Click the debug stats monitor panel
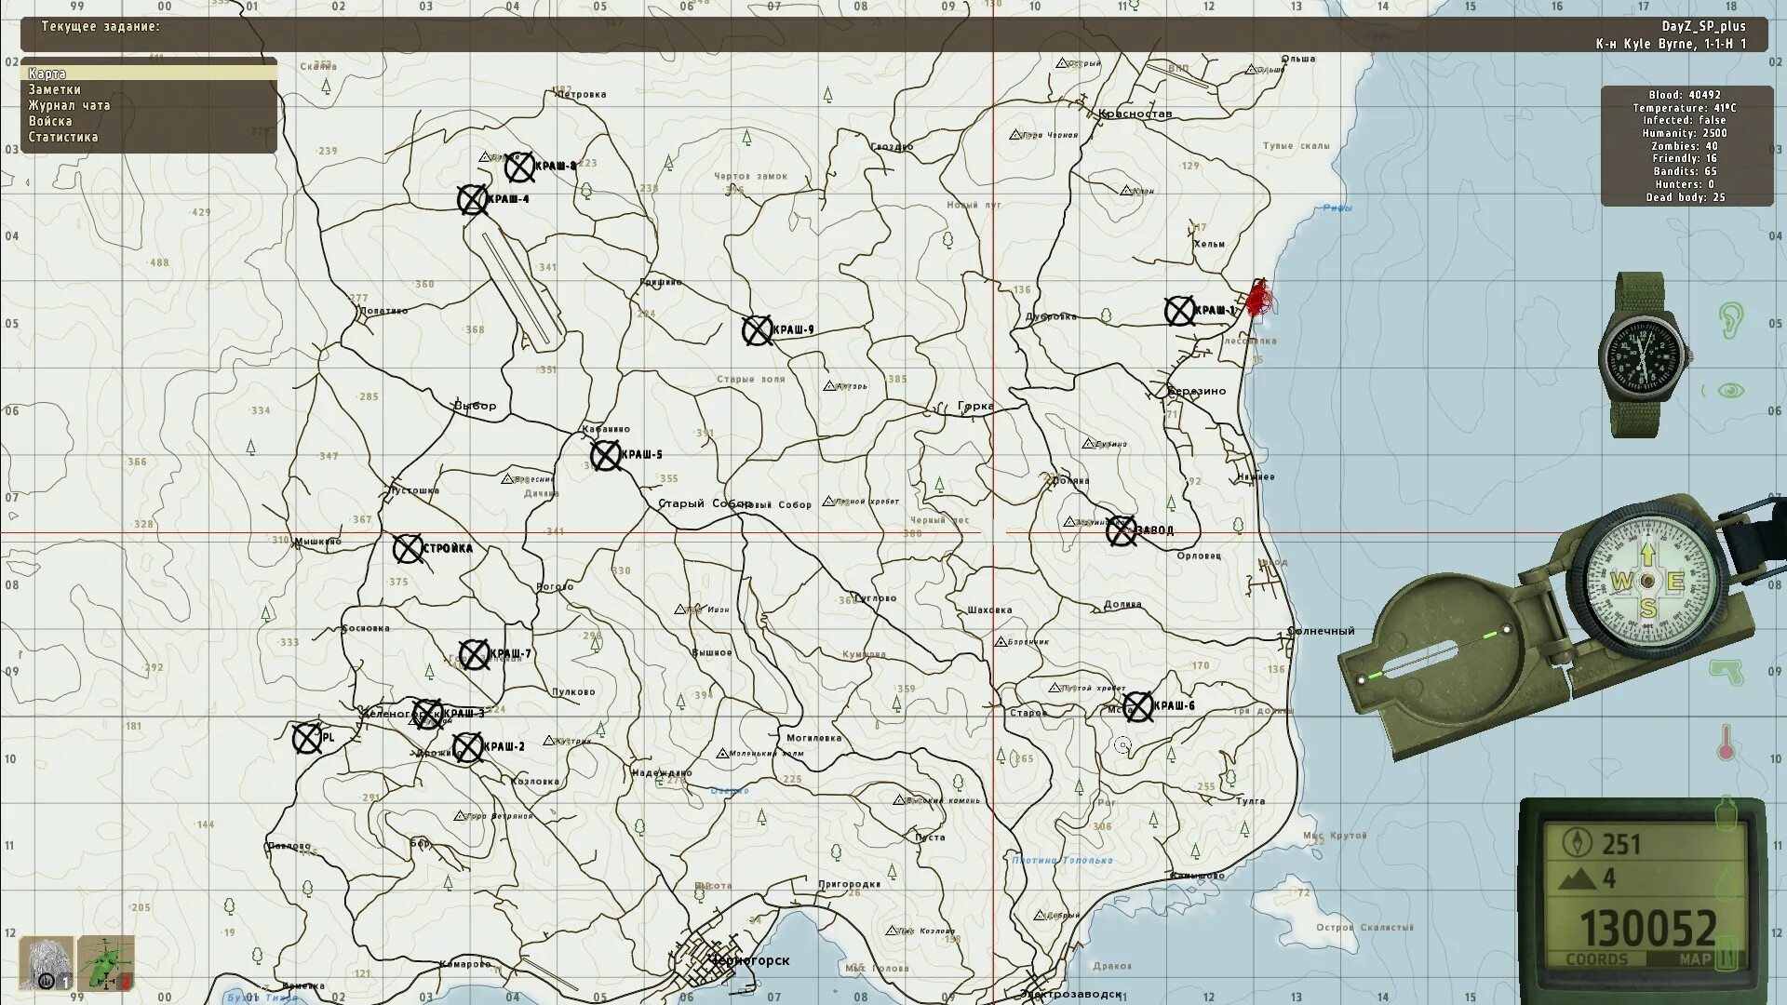Viewport: 1787px width, 1005px height. [1686, 145]
